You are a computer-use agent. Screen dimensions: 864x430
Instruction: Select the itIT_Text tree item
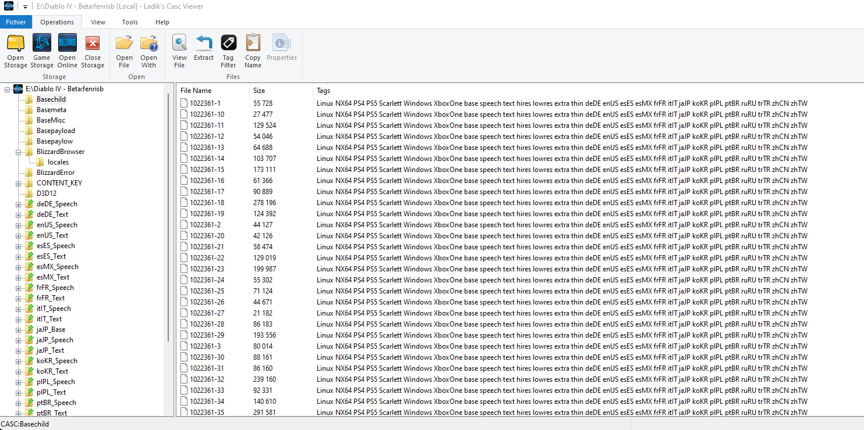click(49, 319)
